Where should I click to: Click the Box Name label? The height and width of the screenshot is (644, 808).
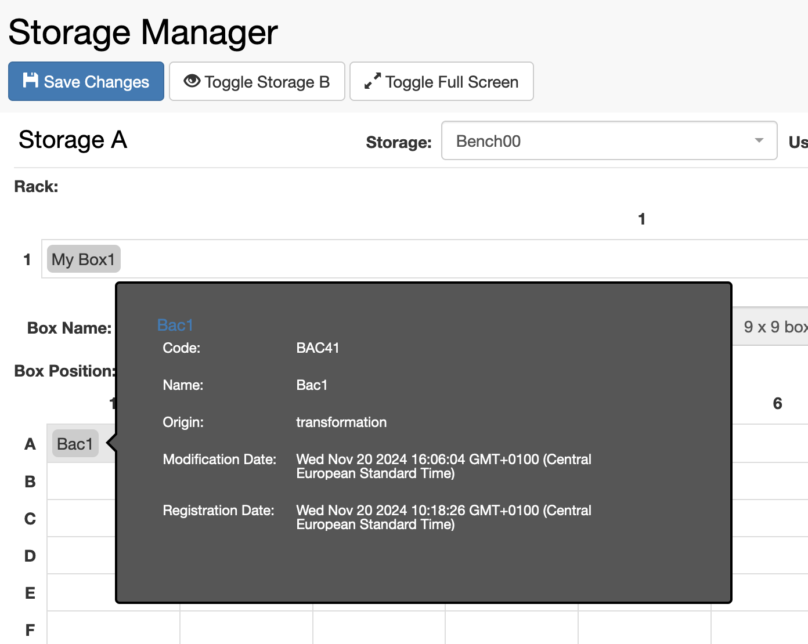pos(69,328)
